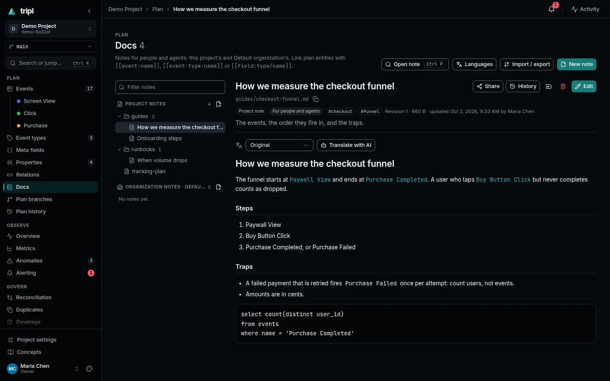The width and height of the screenshot is (610, 381).
Task: Open the Original language dropdown
Action: pos(280,145)
